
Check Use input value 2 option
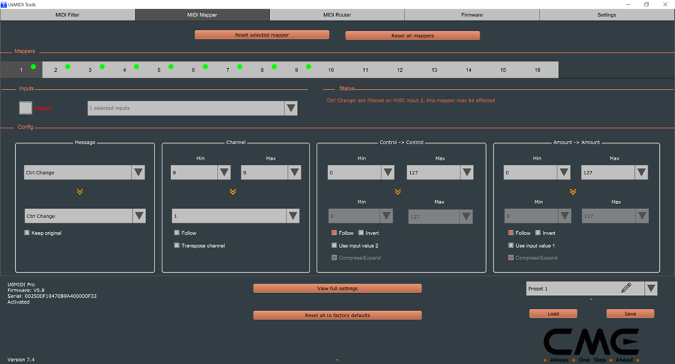[x=334, y=246]
